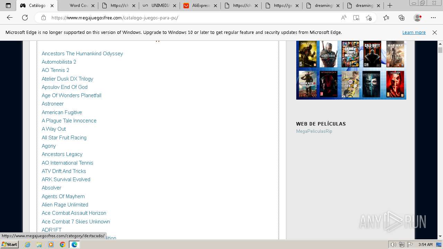Close the Catálogo tab
The image size is (443, 249).
(x=52, y=6)
